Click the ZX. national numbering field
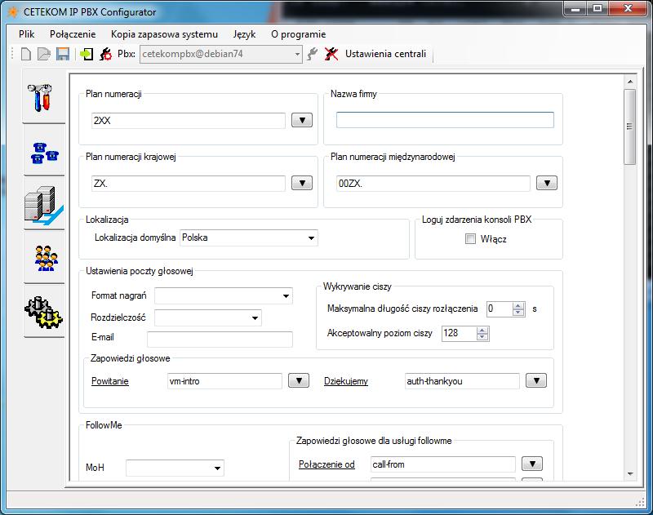The image size is (653, 515). (189, 183)
